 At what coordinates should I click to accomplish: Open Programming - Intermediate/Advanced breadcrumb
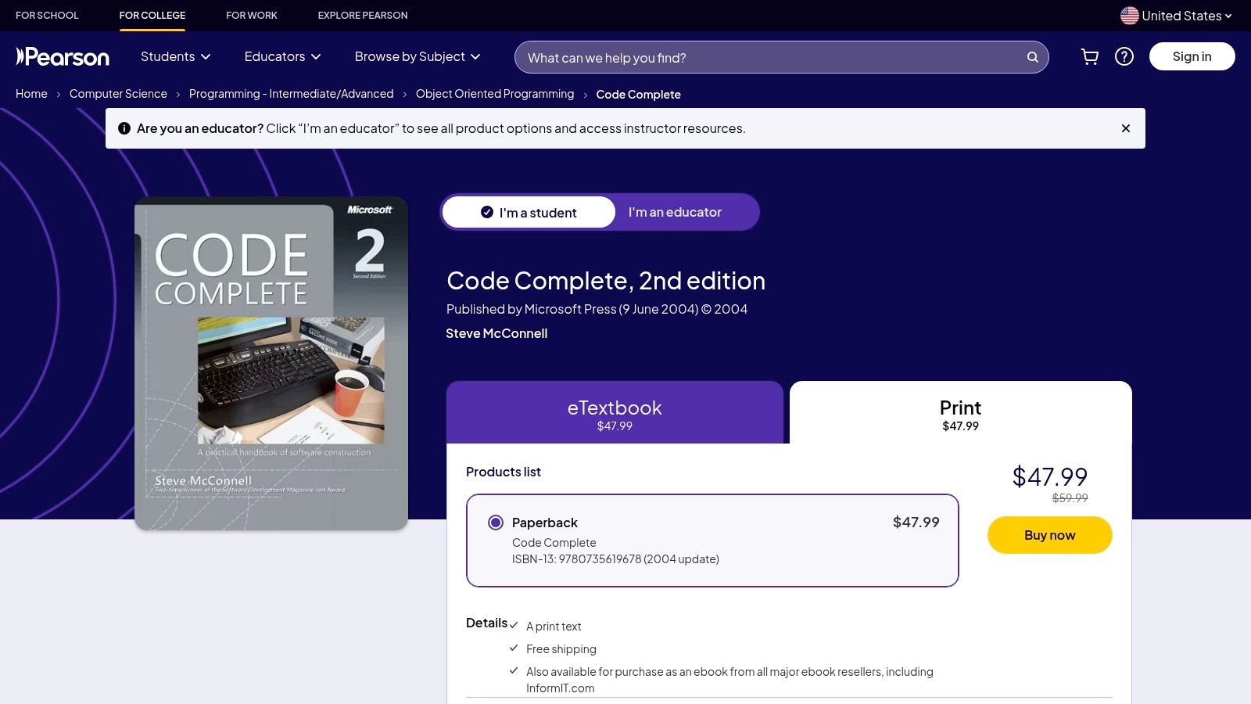(x=292, y=94)
